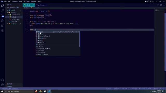
Task: Expand suggestion details arrow beside length
Action: point(78,32)
